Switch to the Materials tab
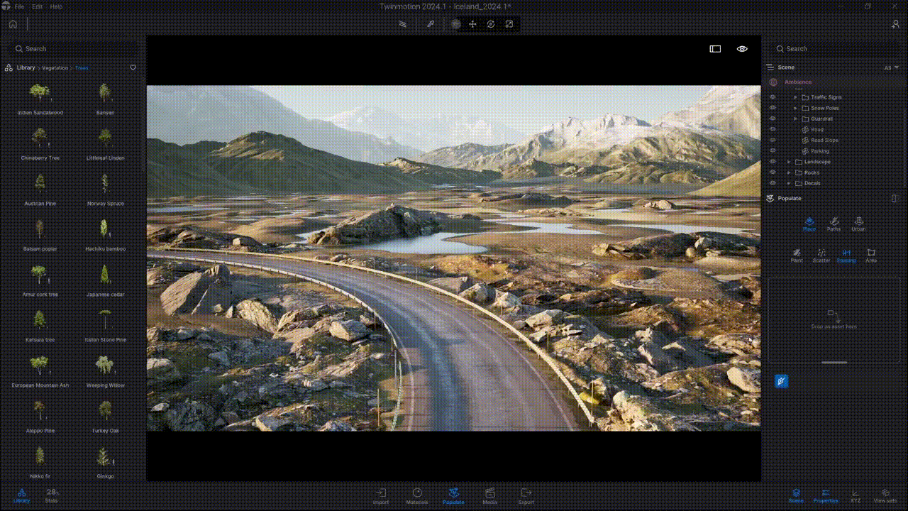This screenshot has width=908, height=511. (x=417, y=495)
